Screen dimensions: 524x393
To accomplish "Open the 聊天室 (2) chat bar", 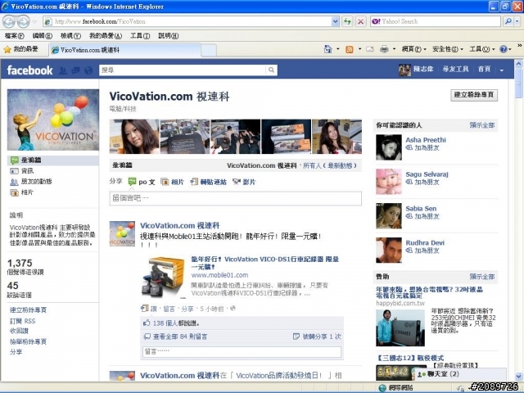I will [460, 374].
